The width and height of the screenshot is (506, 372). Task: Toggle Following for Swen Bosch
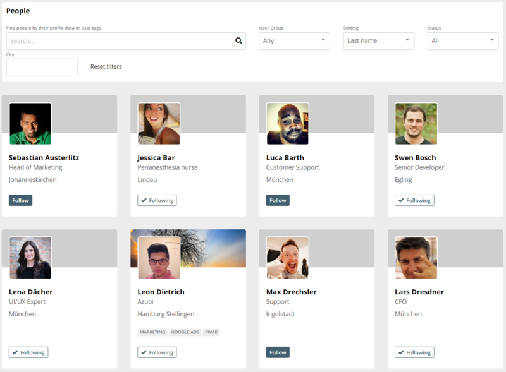414,200
